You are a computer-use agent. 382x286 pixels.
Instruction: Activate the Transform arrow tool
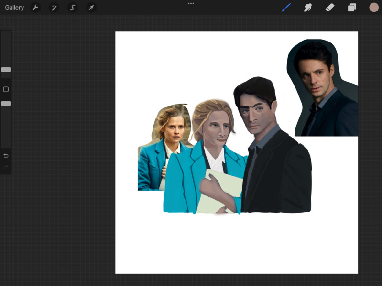(91, 8)
